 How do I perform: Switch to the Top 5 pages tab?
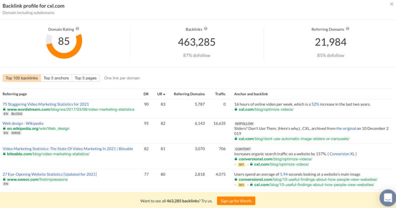[85, 78]
